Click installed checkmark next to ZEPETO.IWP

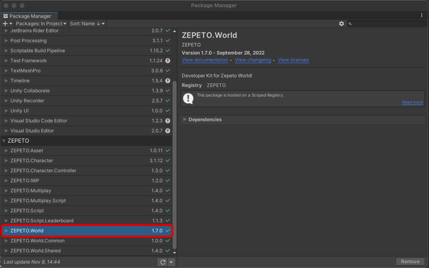168,181
